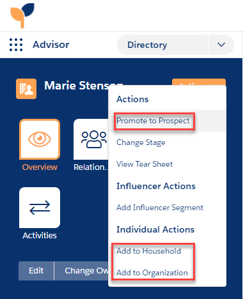Open the Activities arrows icon tile

[40, 208]
